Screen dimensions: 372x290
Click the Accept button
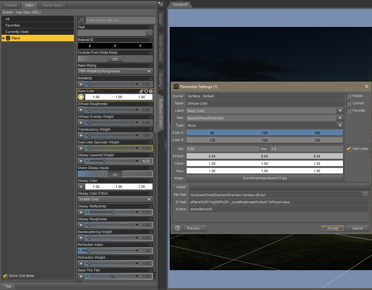333,228
